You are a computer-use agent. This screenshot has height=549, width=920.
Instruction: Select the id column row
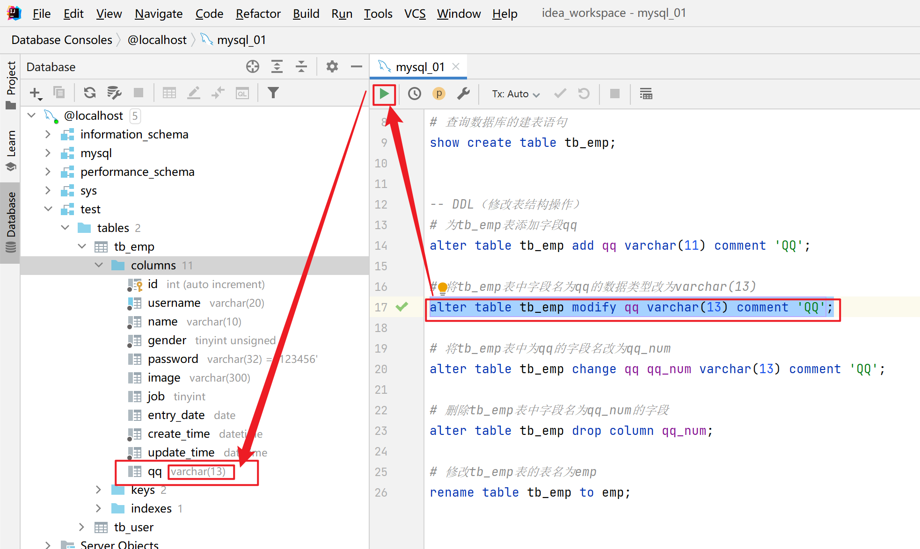coord(195,284)
